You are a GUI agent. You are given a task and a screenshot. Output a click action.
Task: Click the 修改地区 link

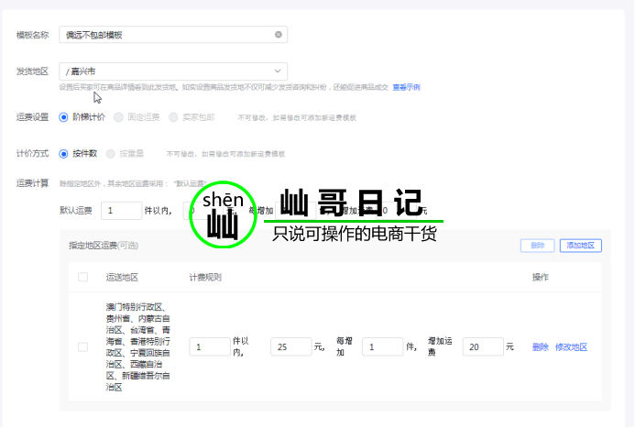(x=571, y=347)
